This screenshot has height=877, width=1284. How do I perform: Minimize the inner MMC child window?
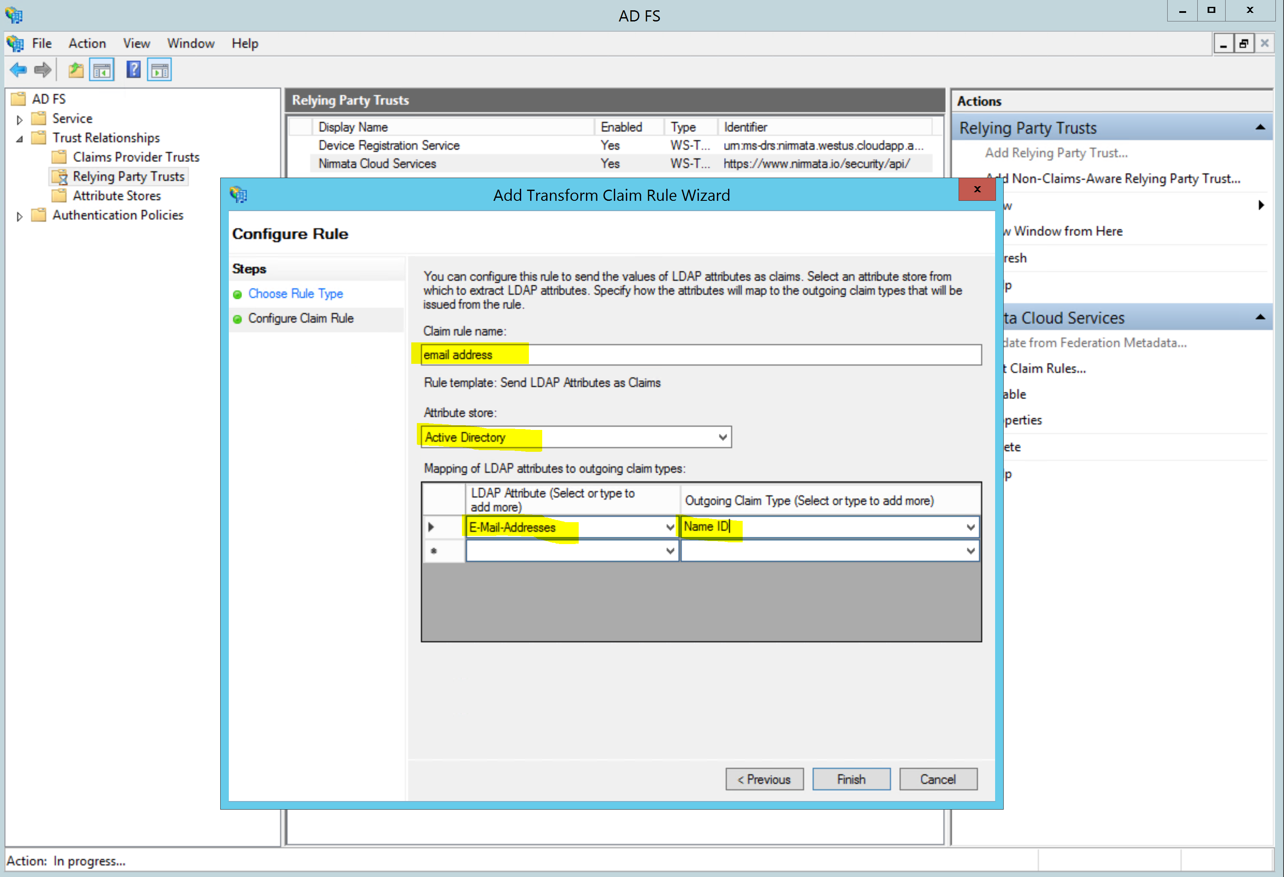[x=1223, y=44]
